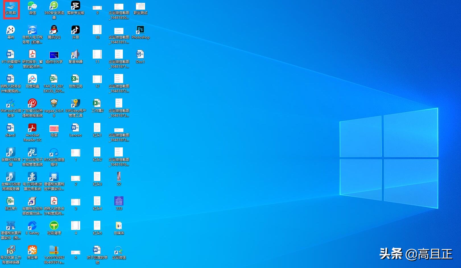The height and width of the screenshot is (268, 461).
Task: Select the file named 1
Action: pos(76,154)
